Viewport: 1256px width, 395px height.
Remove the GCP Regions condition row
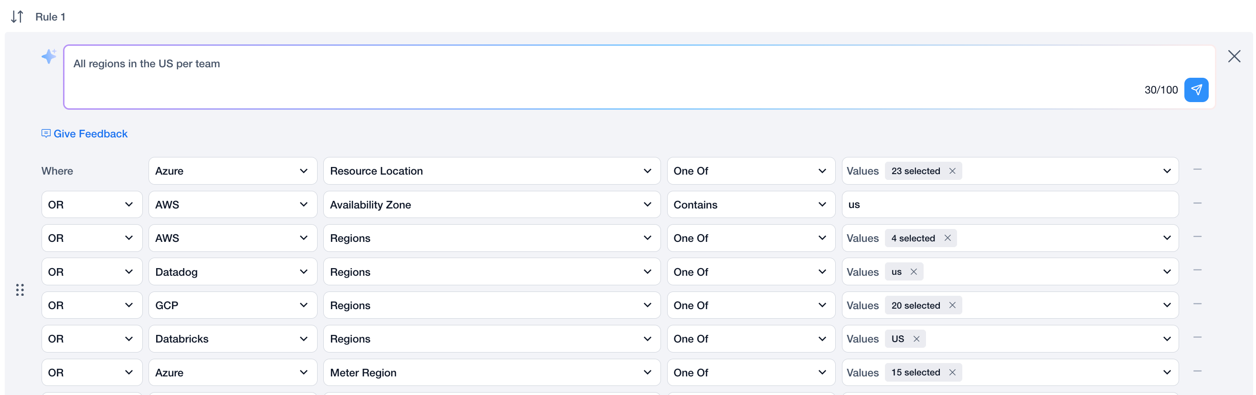click(1197, 304)
